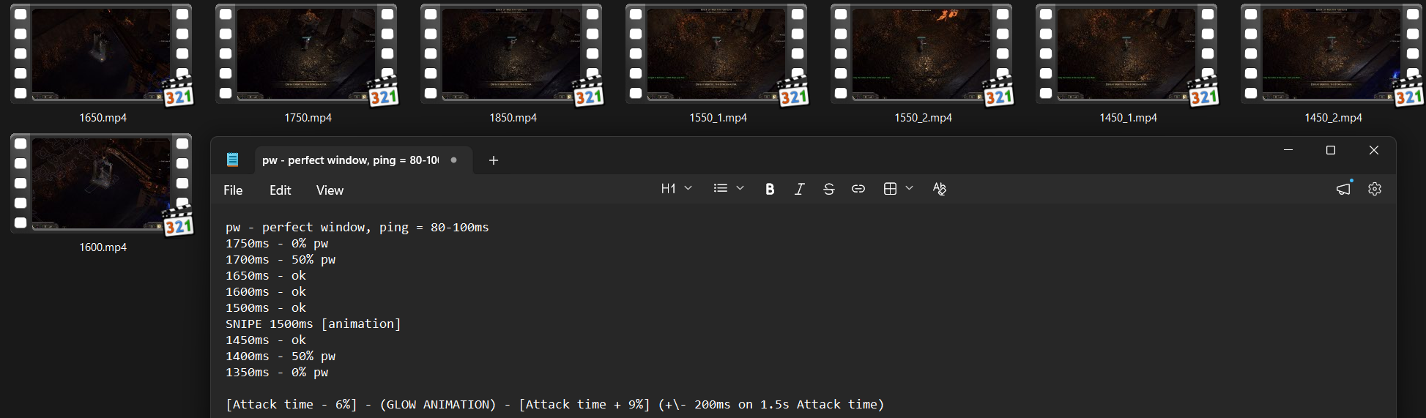This screenshot has width=1426, height=418.
Task: Expand the list style dropdown arrow
Action: coord(740,188)
